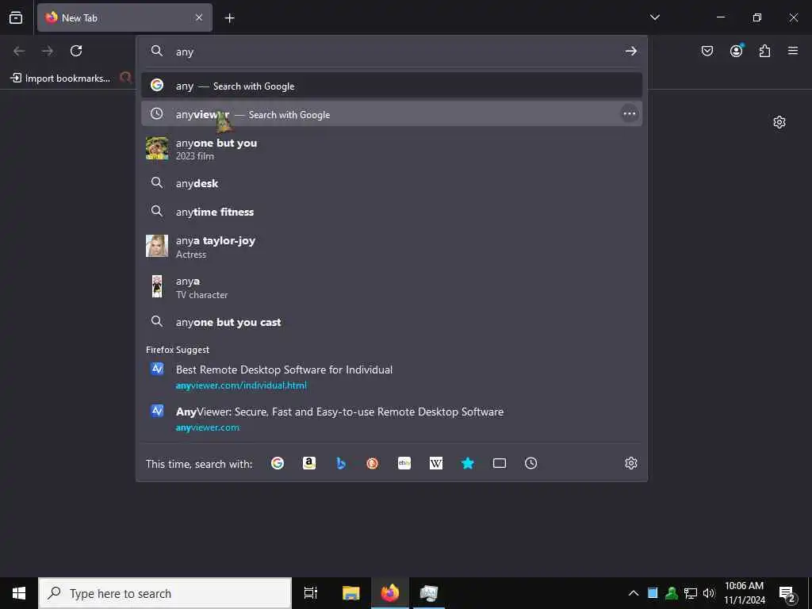Image resolution: width=812 pixels, height=609 pixels.
Task: Personalize New Tab with gear icon
Action: click(x=779, y=122)
